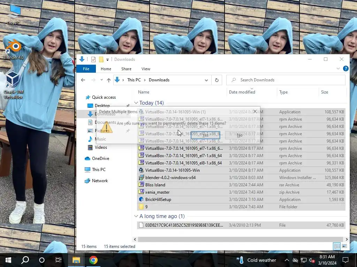Viewport: 357px width, 267px height.
Task: Open the Customize Quick Access Toolbar dropdown
Action: tap(107, 60)
